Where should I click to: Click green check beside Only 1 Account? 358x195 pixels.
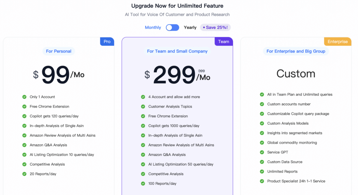[24, 97]
